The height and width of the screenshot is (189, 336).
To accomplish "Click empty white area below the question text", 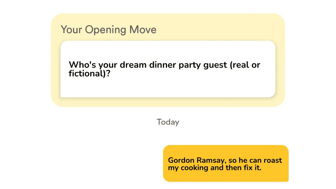I will pyautogui.click(x=168, y=88).
